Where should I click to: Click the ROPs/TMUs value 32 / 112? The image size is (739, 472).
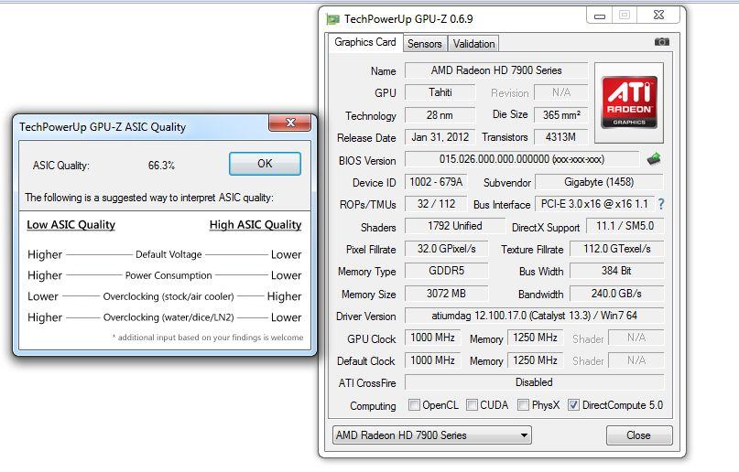[436, 204]
